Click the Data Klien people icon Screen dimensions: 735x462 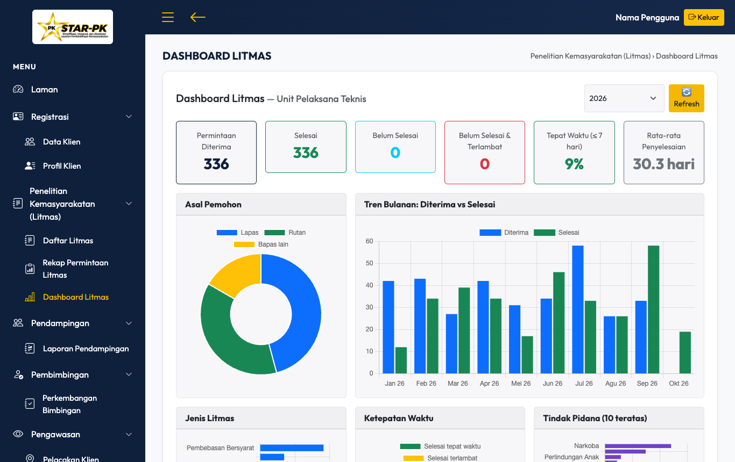tap(30, 142)
